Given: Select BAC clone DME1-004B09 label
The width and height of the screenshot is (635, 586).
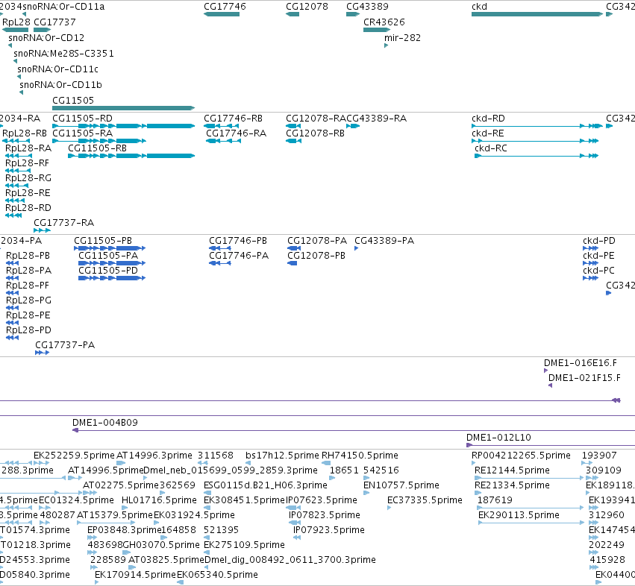Looking at the screenshot, I should pos(105,423).
